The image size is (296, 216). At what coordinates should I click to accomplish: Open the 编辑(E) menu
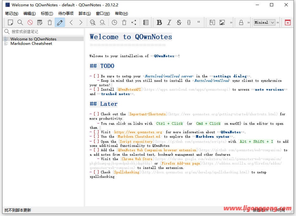tap(29, 13)
